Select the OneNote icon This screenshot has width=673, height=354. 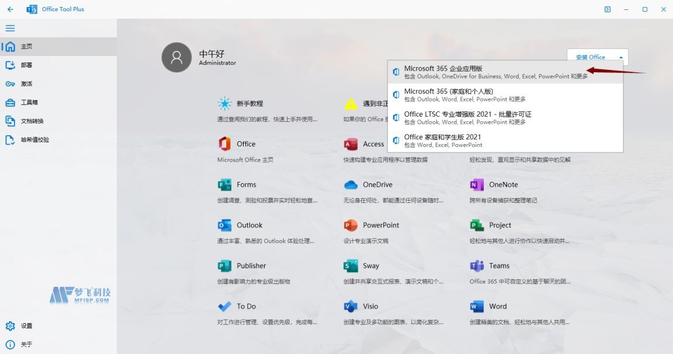476,184
